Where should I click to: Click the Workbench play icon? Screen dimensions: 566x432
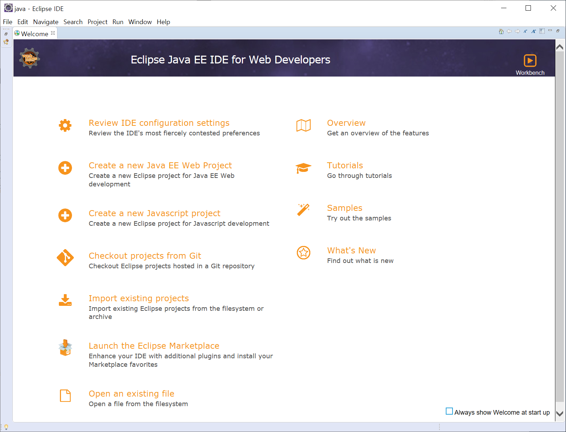(x=530, y=61)
